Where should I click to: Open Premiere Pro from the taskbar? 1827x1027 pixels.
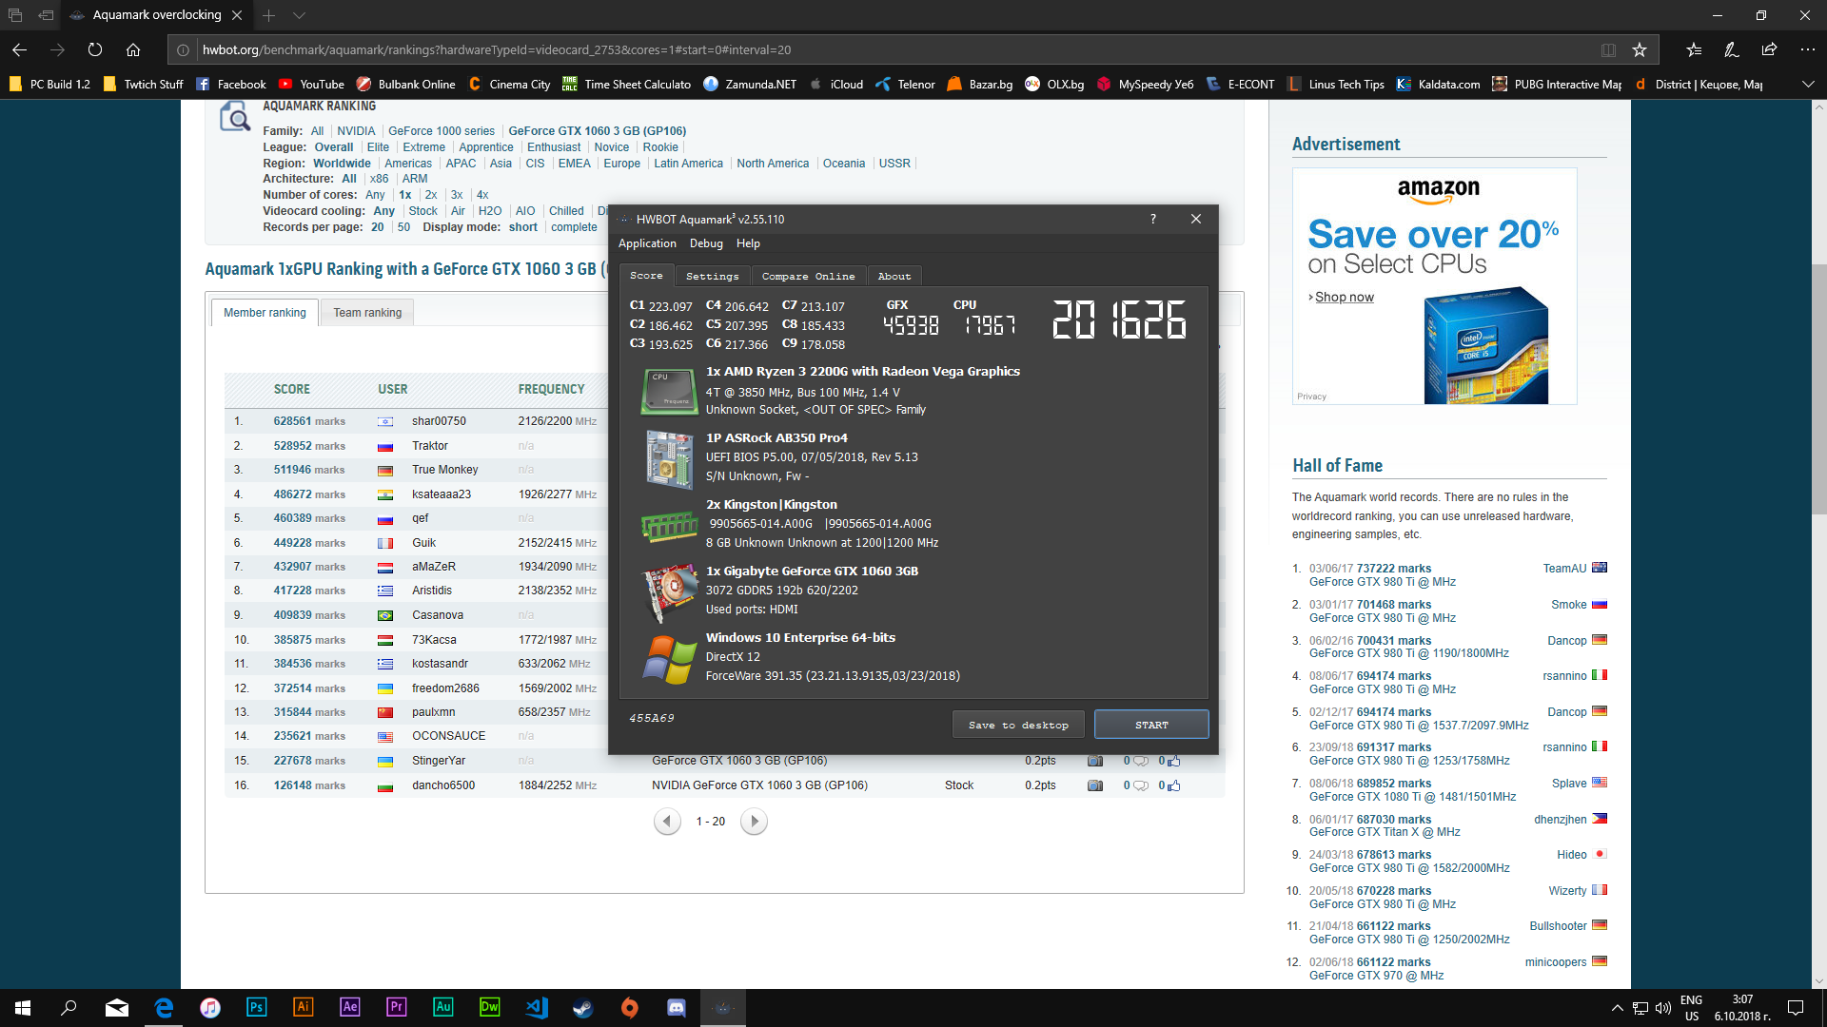click(x=397, y=1007)
